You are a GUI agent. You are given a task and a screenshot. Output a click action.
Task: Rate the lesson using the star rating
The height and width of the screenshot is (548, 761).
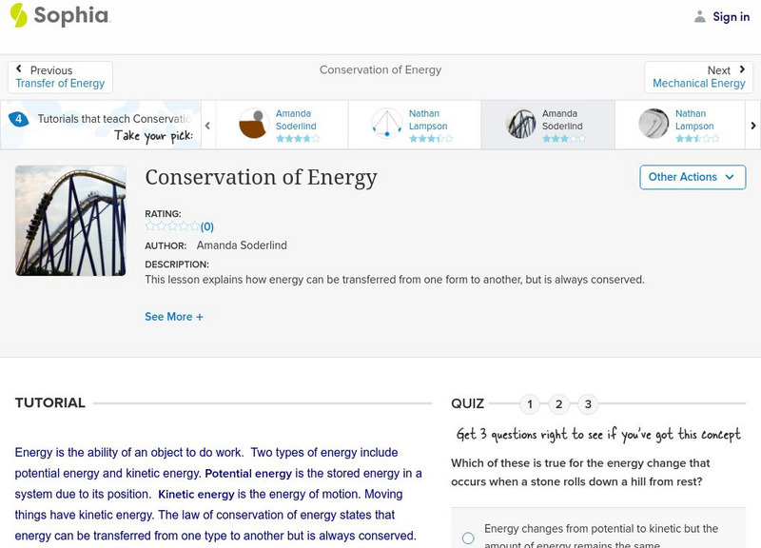(172, 226)
